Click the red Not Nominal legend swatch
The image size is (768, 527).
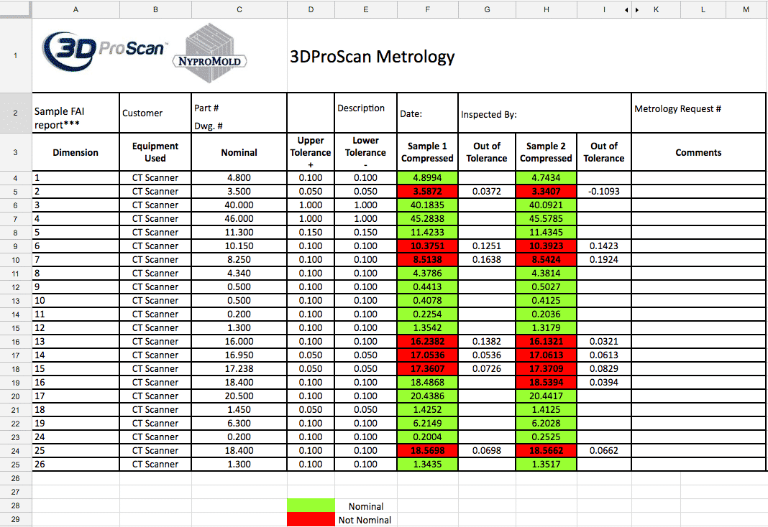coord(311,519)
